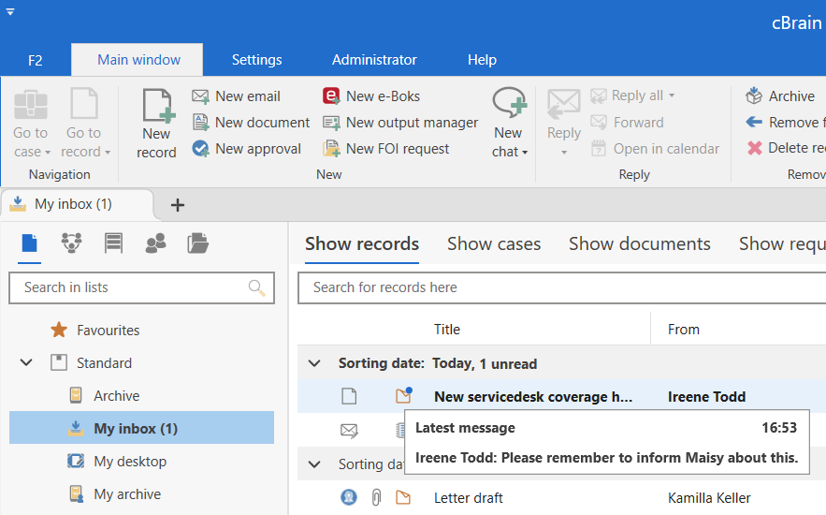Open the Settings ribbon tab
This screenshot has width=826, height=515.
(x=256, y=60)
